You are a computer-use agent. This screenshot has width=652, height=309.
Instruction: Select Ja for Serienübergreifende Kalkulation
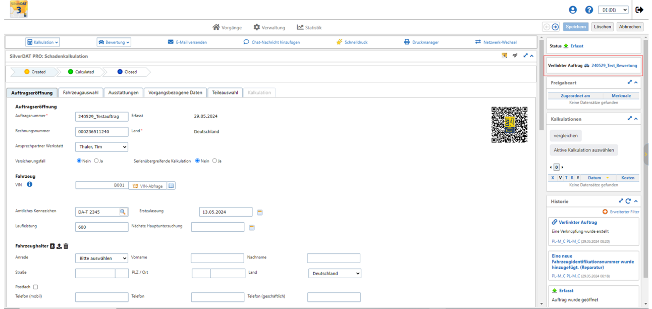click(214, 161)
